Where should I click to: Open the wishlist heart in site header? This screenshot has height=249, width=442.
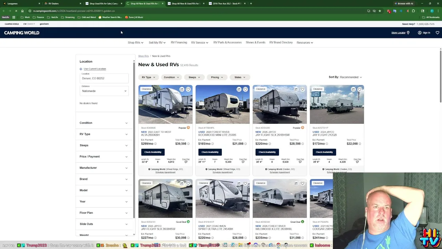(x=437, y=33)
